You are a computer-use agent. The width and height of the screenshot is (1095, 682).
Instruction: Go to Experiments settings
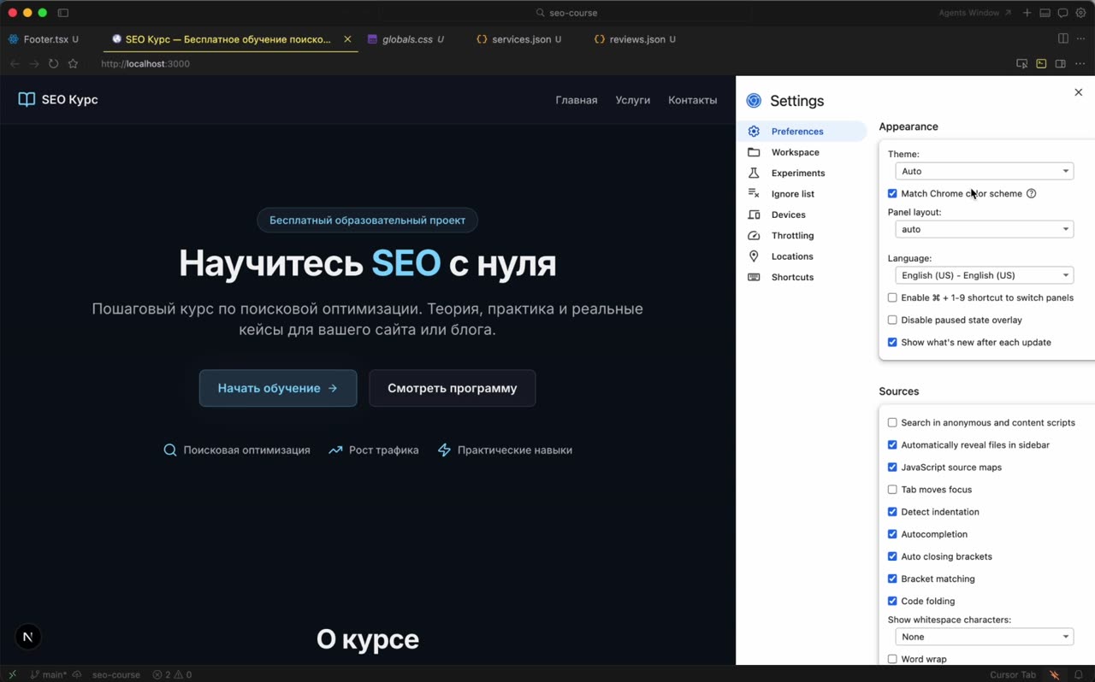point(797,173)
